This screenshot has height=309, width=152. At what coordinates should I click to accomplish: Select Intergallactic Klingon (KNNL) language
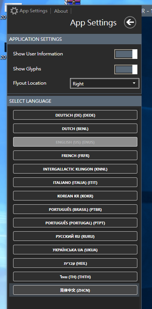click(75, 169)
